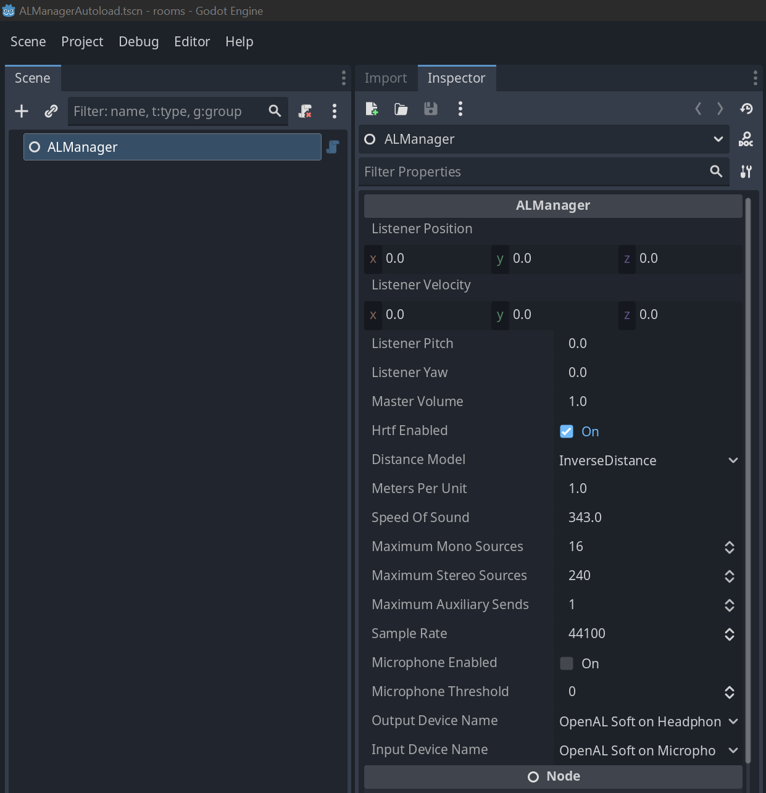This screenshot has width=766, height=793.
Task: Switch to the Inspector tab
Action: click(457, 78)
